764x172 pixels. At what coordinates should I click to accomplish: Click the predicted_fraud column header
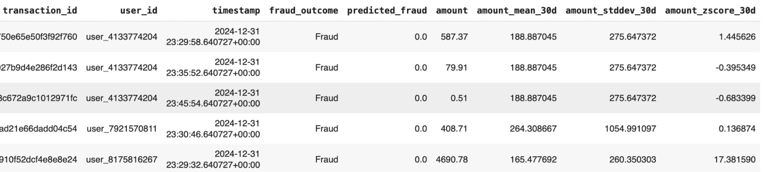click(387, 11)
